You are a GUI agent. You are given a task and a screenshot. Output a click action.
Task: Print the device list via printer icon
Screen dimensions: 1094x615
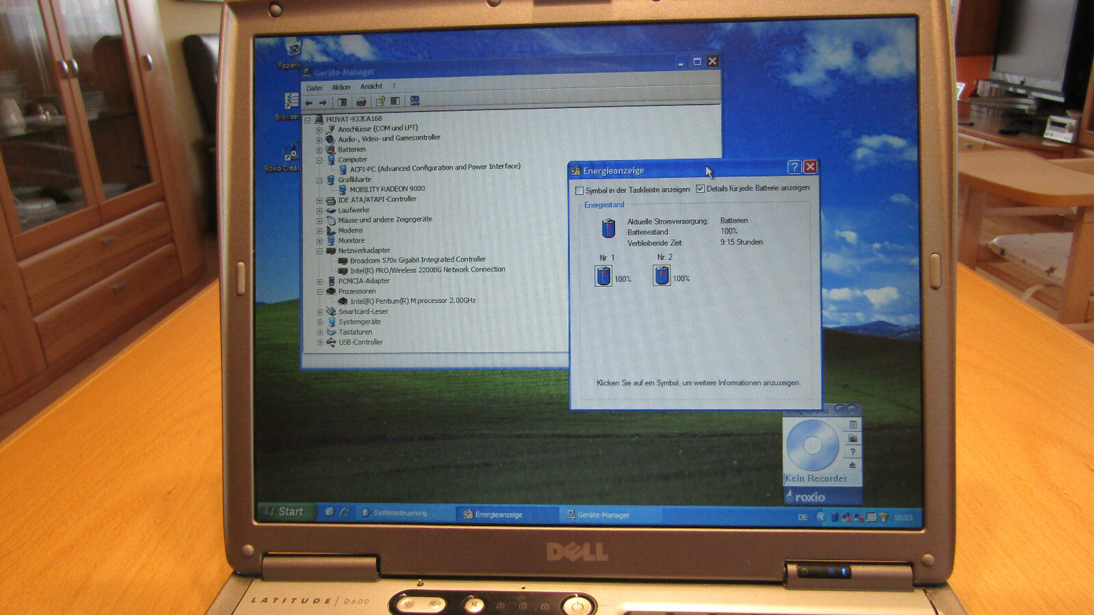pos(361,102)
